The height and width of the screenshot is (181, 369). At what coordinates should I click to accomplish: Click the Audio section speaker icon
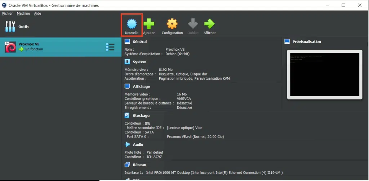click(x=127, y=144)
